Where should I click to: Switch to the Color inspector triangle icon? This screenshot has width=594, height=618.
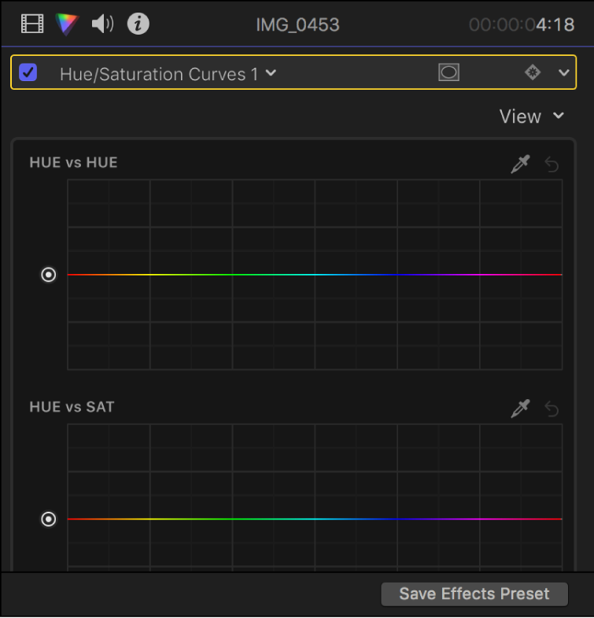point(68,24)
